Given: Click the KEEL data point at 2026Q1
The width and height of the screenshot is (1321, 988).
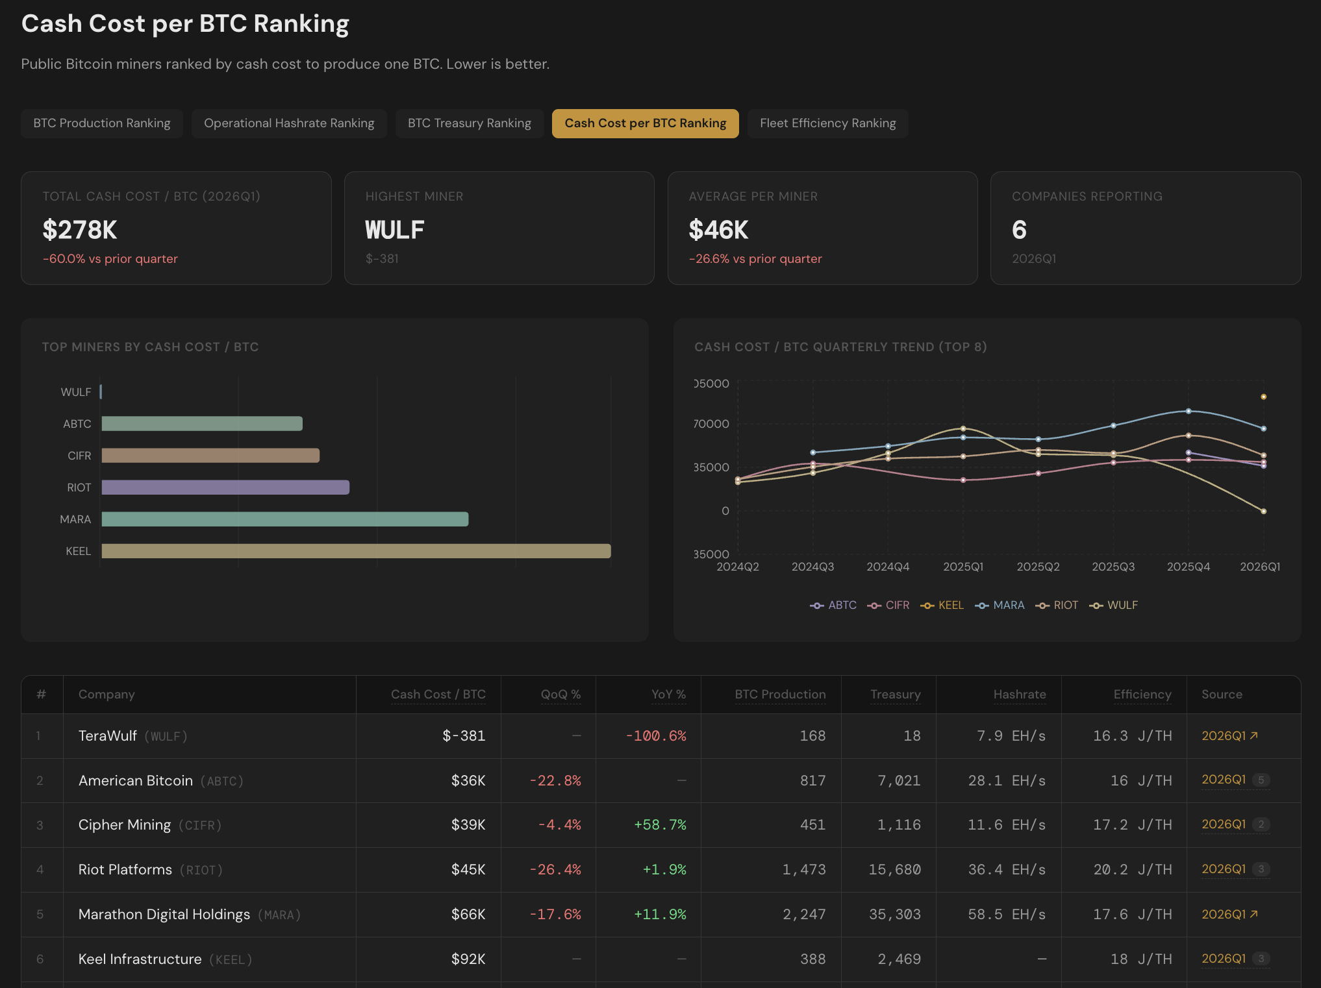Looking at the screenshot, I should coord(1263,397).
